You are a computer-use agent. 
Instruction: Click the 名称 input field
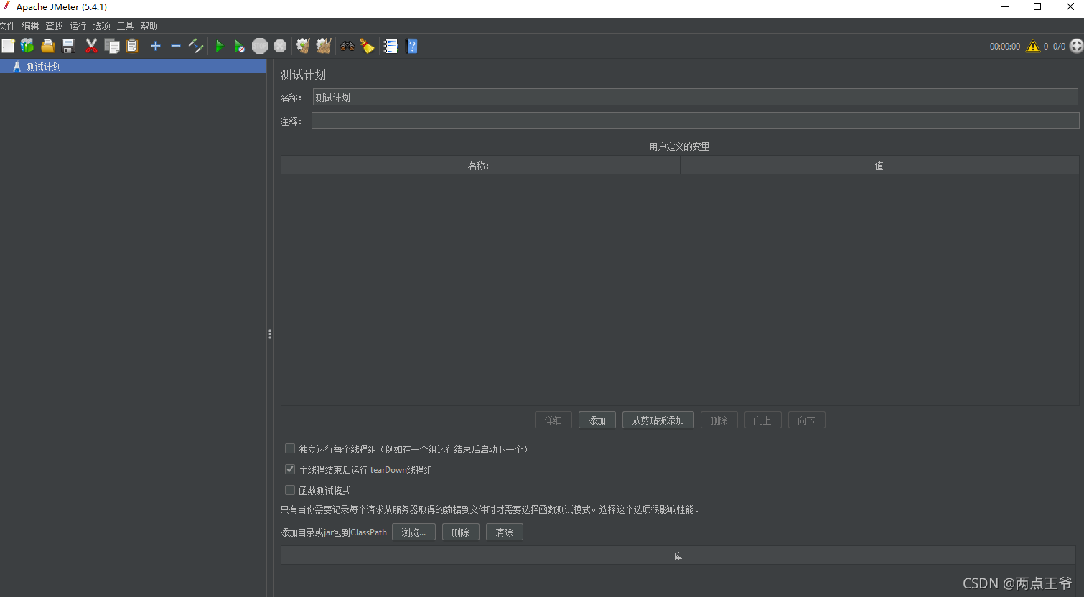point(695,98)
